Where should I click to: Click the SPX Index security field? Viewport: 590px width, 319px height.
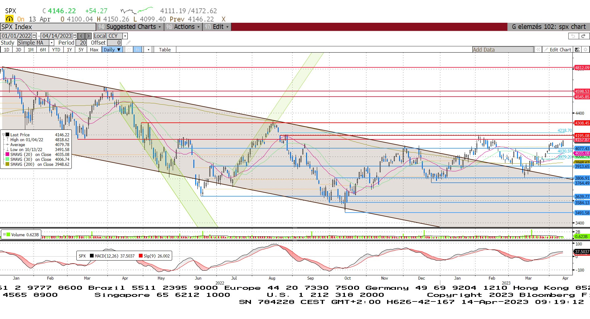(48, 27)
